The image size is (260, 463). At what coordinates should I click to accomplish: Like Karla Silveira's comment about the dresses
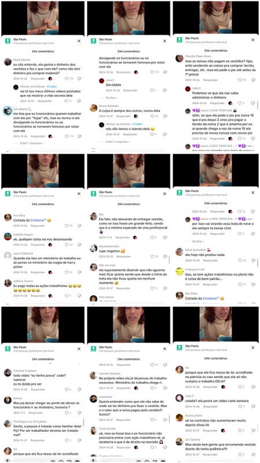click(x=66, y=79)
